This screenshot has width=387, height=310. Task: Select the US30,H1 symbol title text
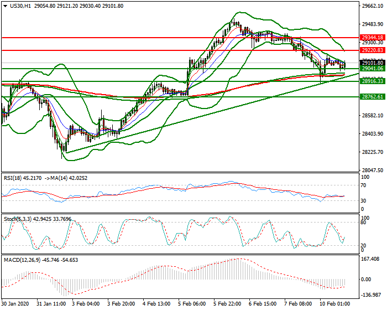[x=20, y=6]
